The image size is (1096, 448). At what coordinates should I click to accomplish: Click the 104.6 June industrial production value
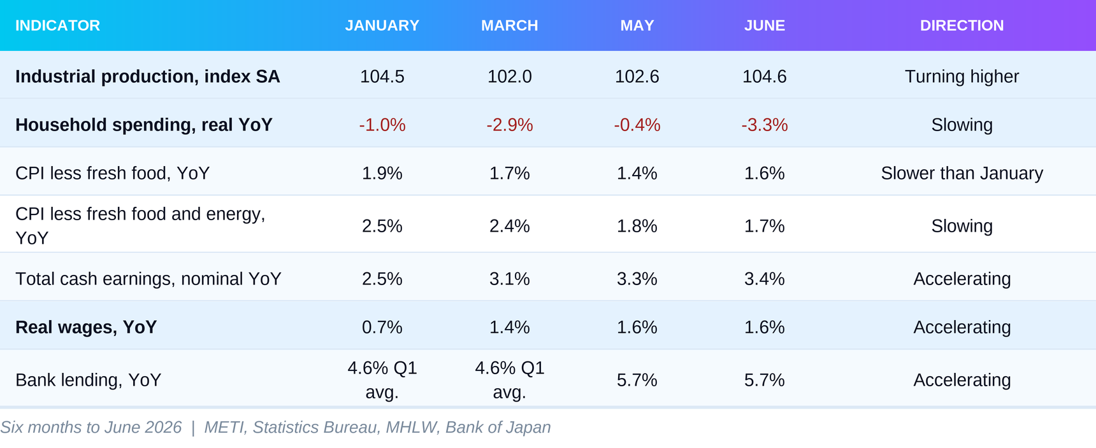coord(765,76)
